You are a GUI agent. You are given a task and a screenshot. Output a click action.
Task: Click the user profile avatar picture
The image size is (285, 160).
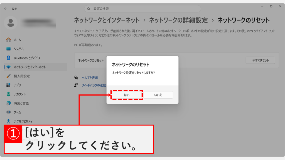coord(11,23)
